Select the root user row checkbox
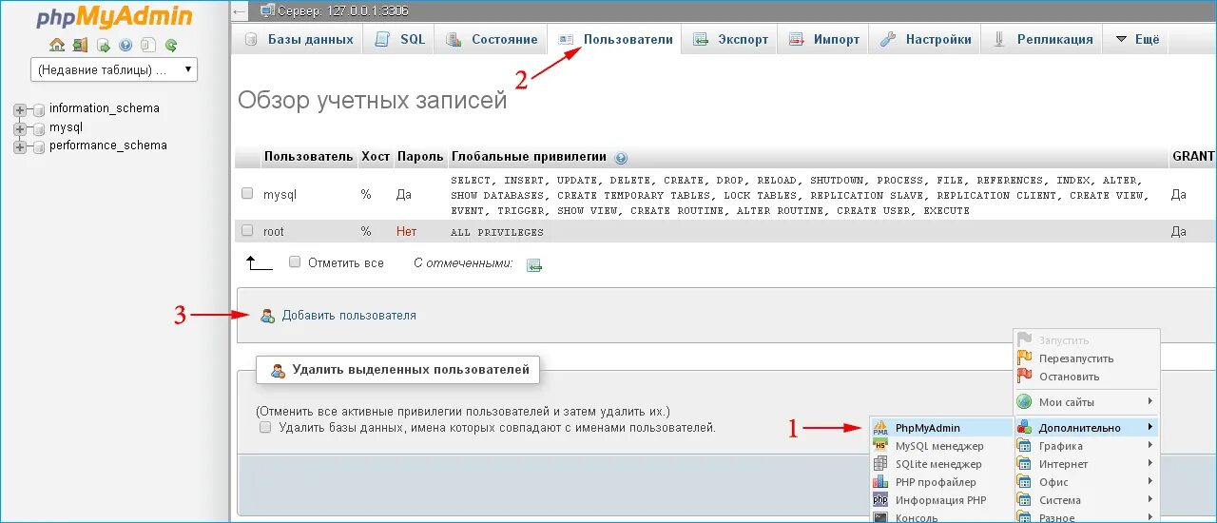The image size is (1217, 523). [247, 231]
